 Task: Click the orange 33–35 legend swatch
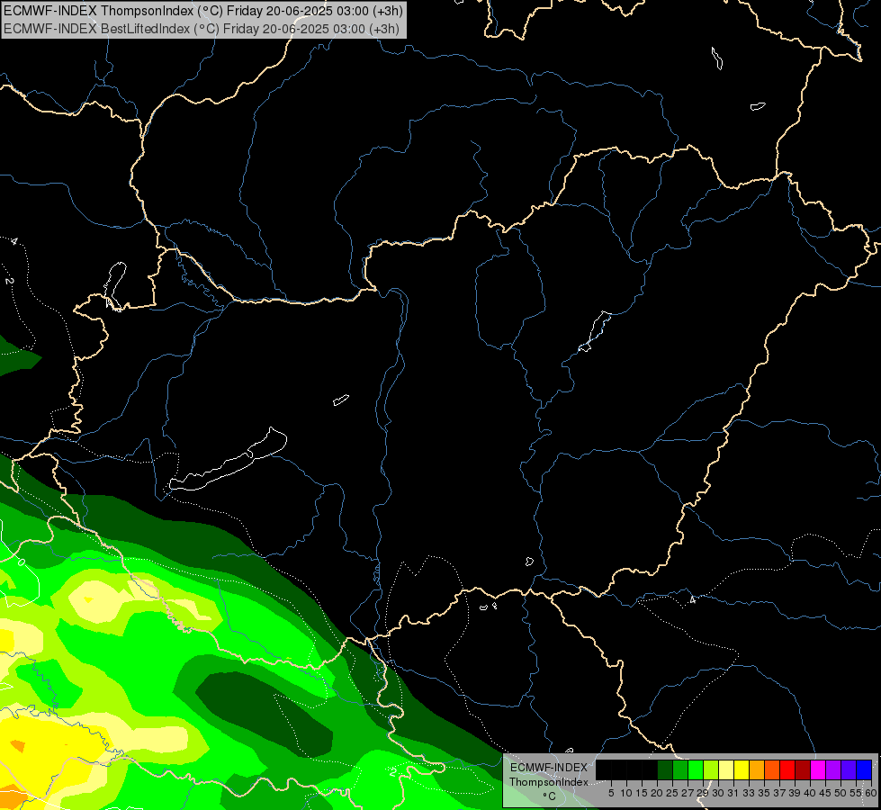(x=757, y=769)
